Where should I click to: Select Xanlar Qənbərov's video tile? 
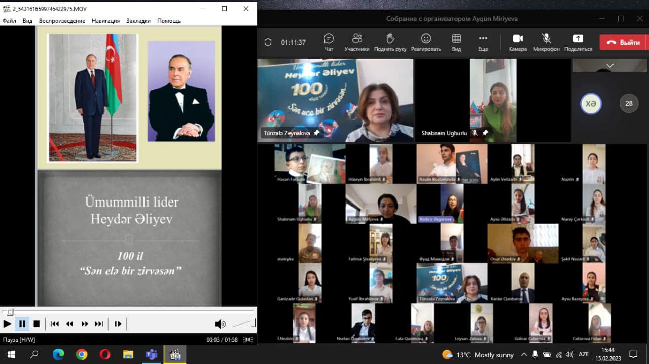click(523, 283)
